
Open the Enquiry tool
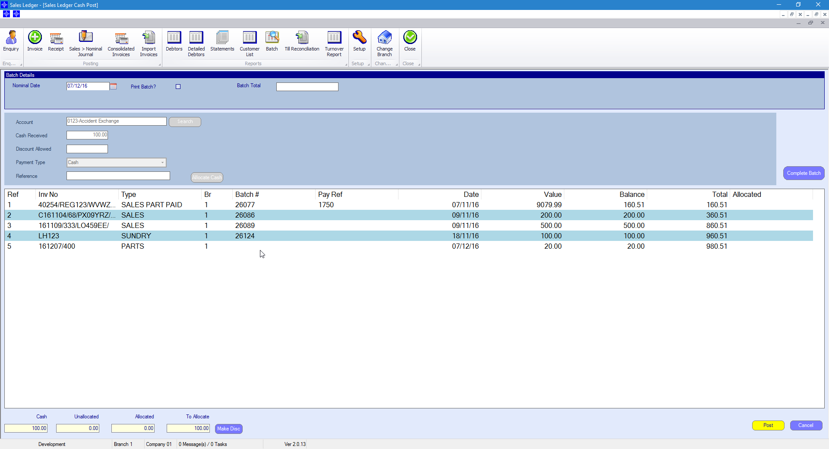click(11, 41)
